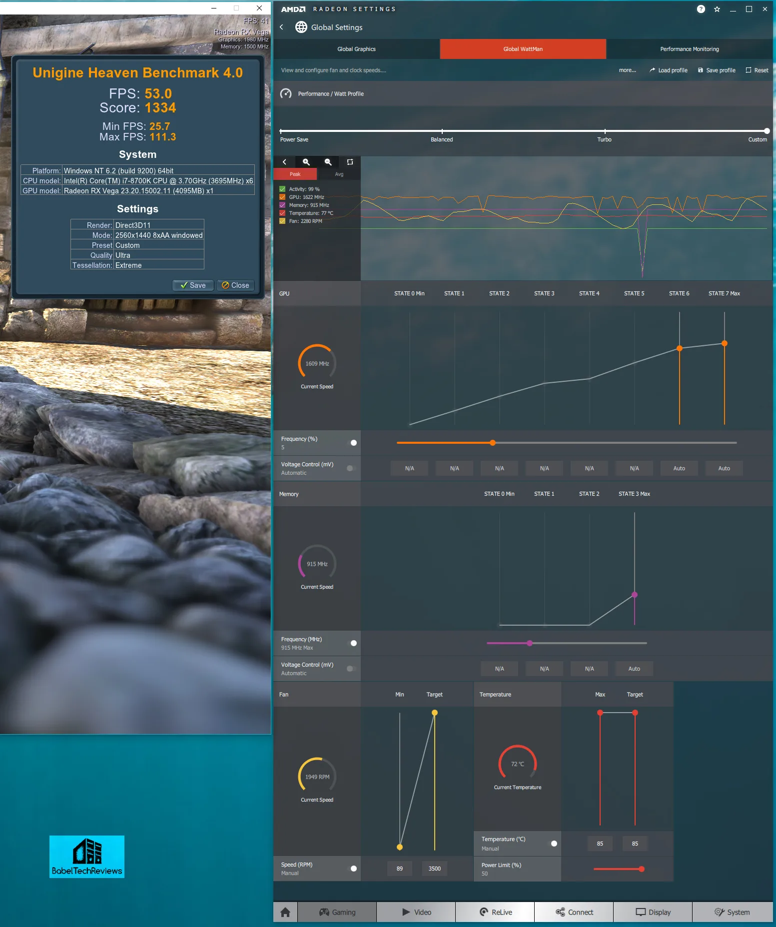Select Custom on power profile slider
Screen dimensions: 776x927
767,132
